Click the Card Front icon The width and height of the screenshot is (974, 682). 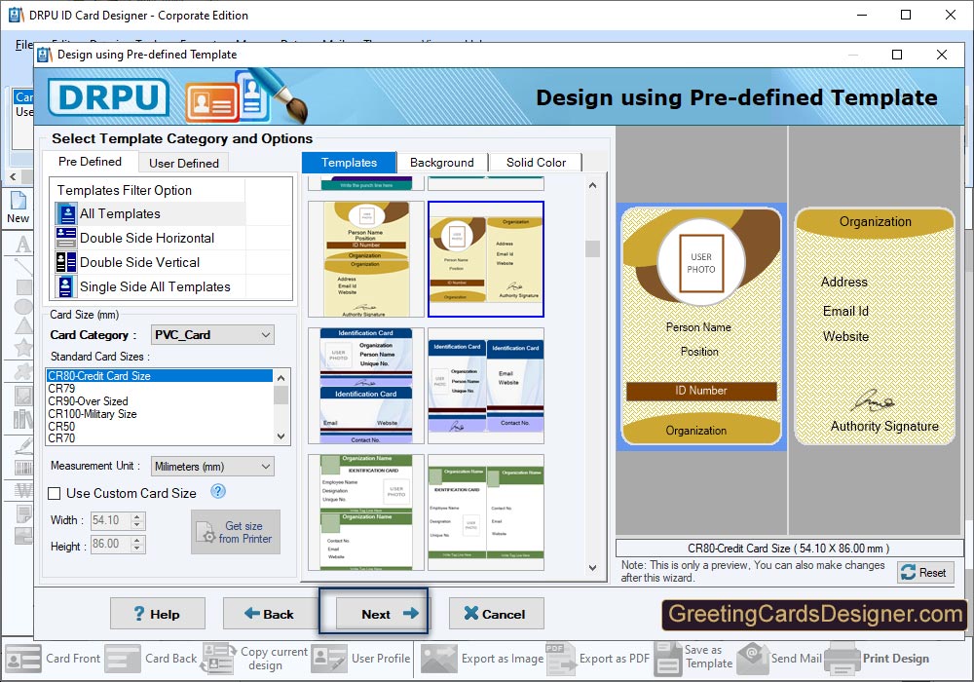pyautogui.click(x=23, y=659)
